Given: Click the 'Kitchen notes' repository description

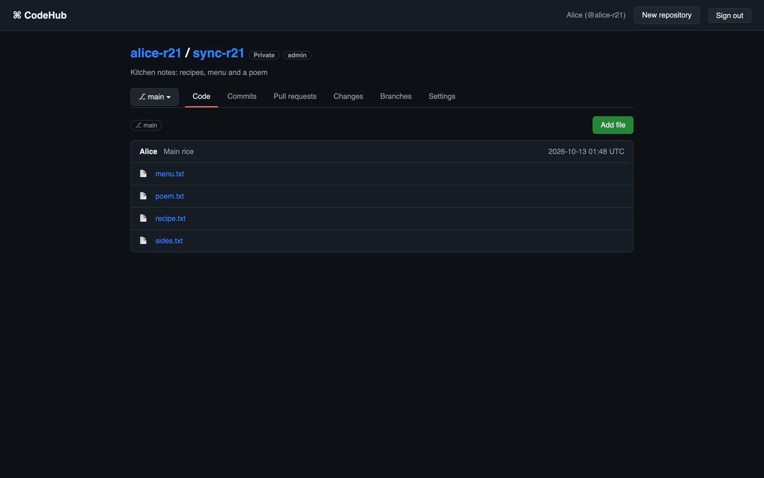Looking at the screenshot, I should [x=199, y=72].
